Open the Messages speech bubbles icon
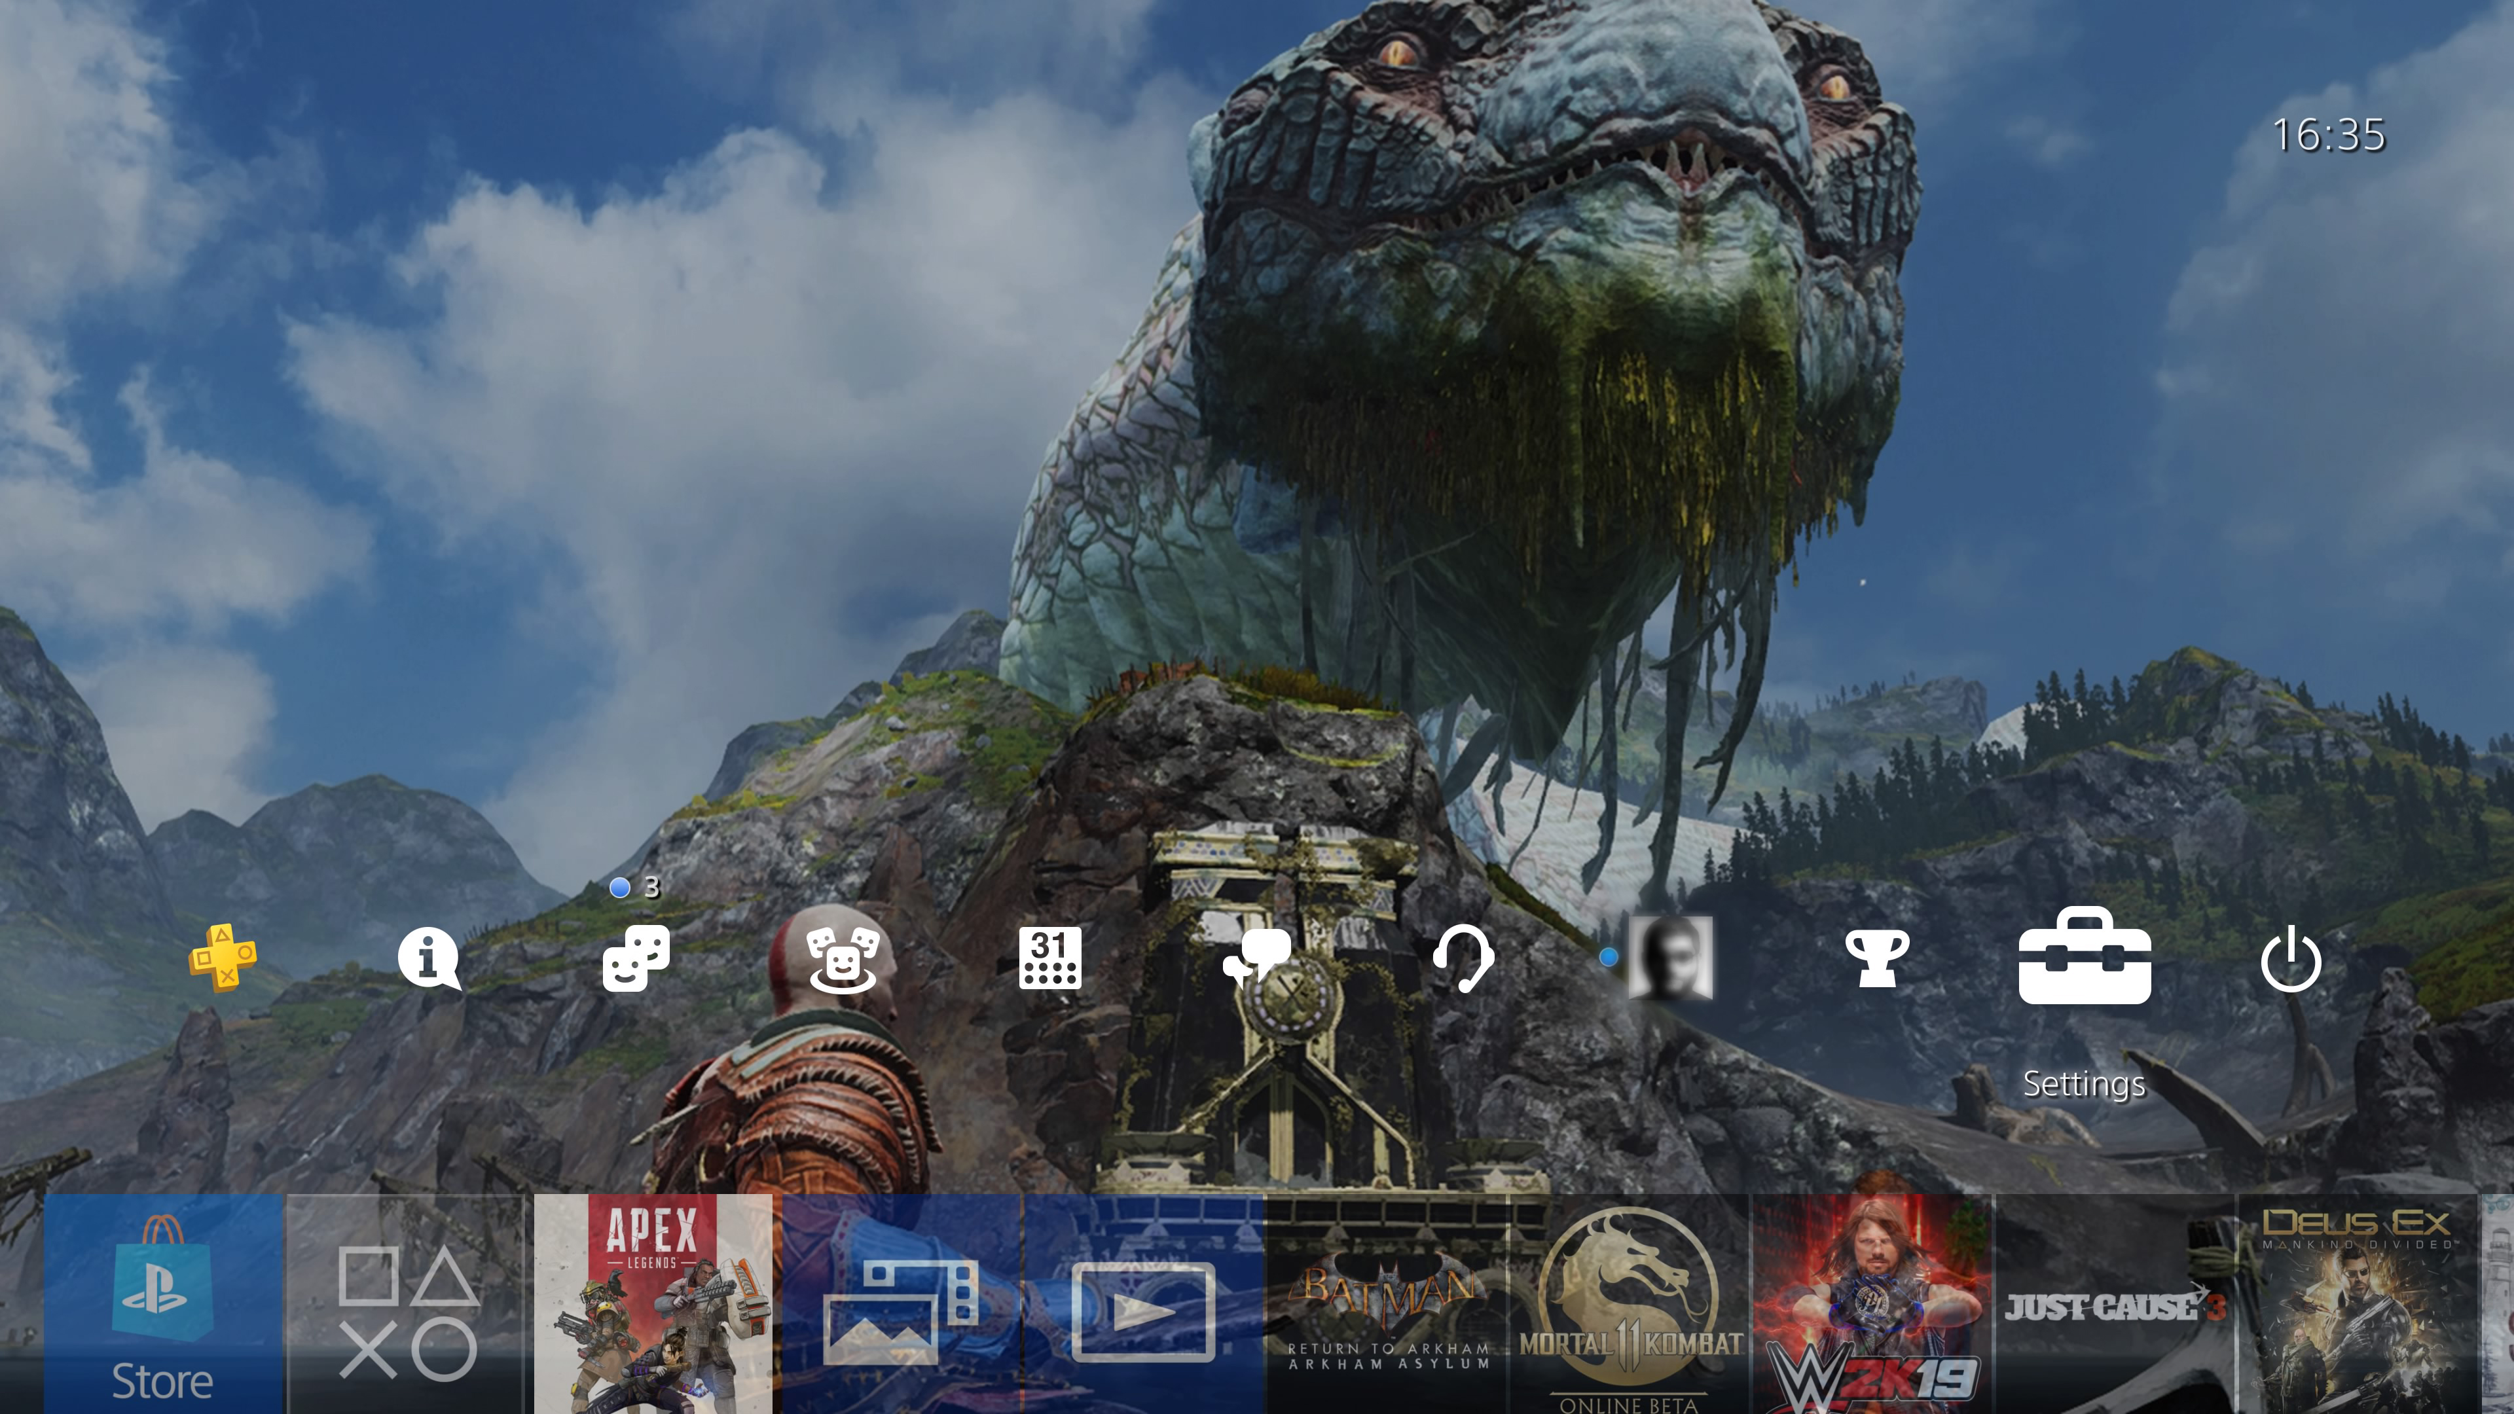This screenshot has height=1414, width=2514. pos(1256,958)
